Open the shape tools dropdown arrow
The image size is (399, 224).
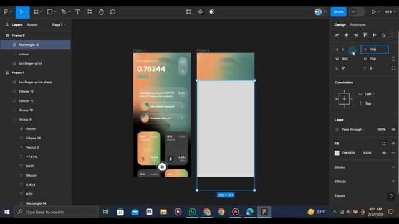(x=55, y=12)
